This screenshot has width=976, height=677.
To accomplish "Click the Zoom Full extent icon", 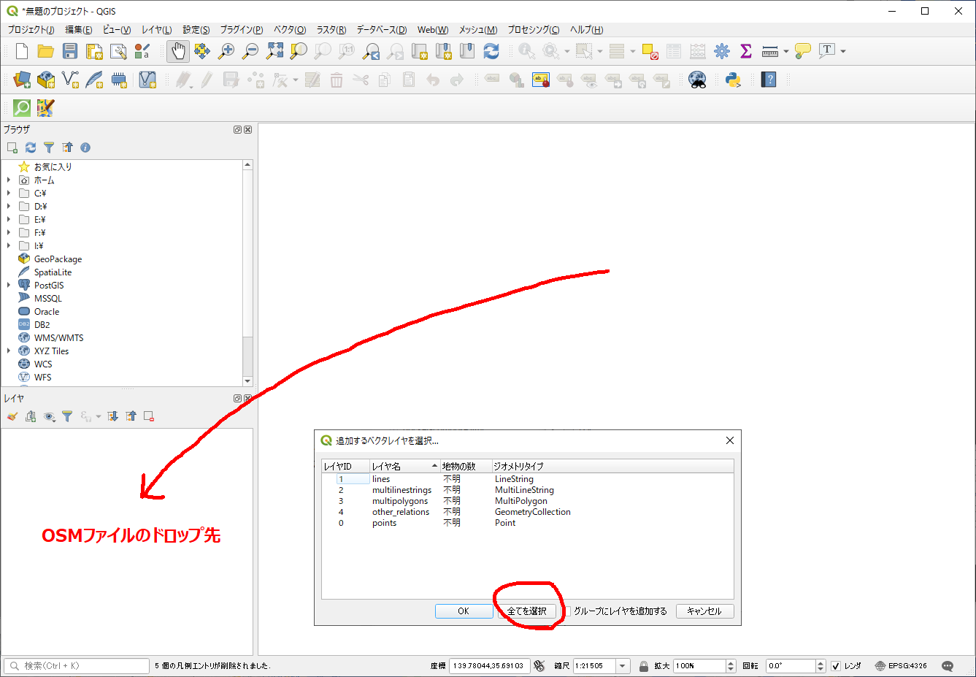I will pyautogui.click(x=274, y=51).
